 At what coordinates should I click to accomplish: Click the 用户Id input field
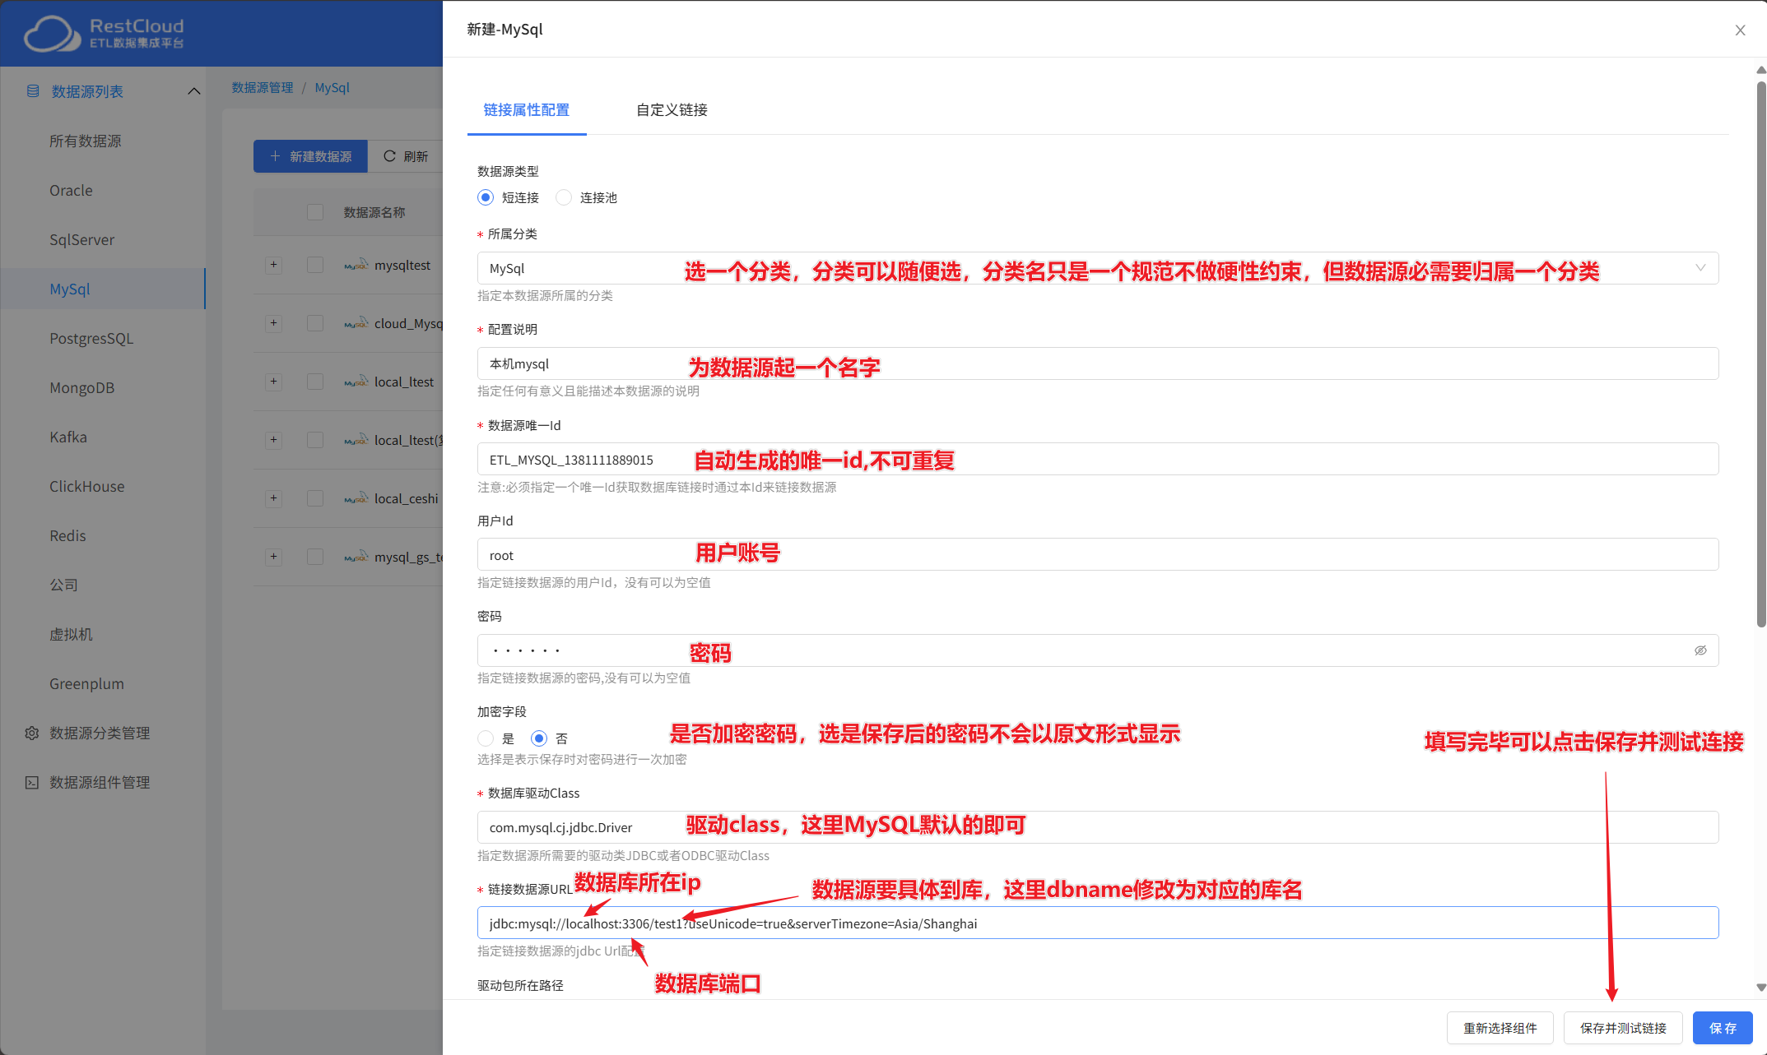coord(1098,554)
